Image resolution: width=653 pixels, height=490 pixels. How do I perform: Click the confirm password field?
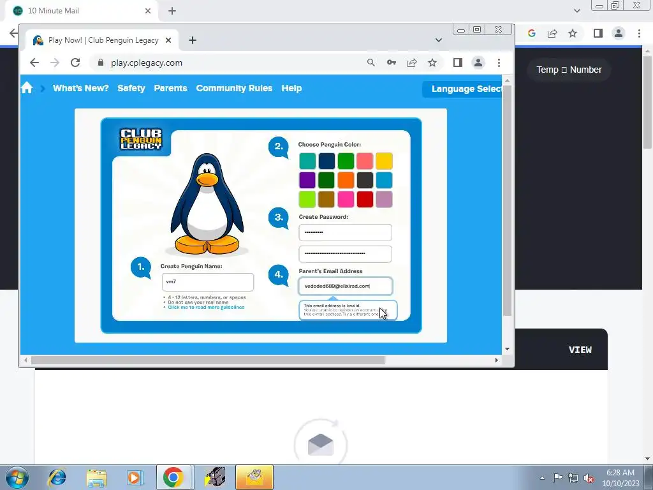[x=345, y=254]
